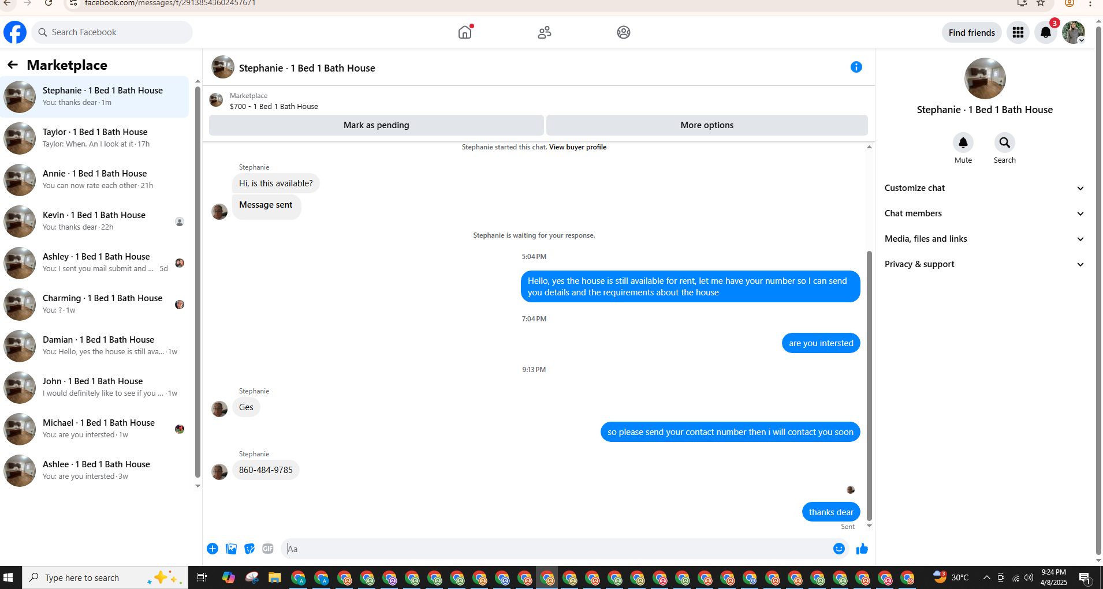Screen dimensions: 1103x589
Task: Open the Groups icon in top navigation
Action: (x=624, y=32)
